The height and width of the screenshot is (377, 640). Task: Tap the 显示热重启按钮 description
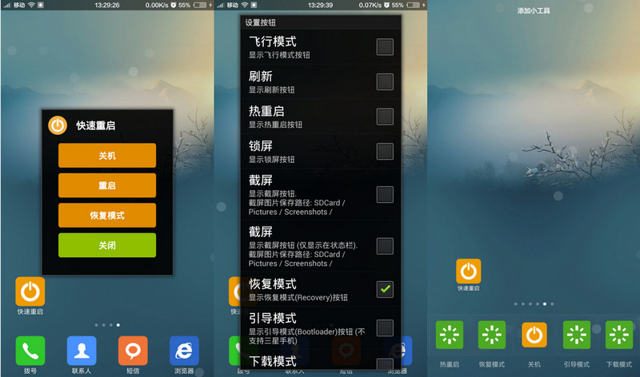275,125
